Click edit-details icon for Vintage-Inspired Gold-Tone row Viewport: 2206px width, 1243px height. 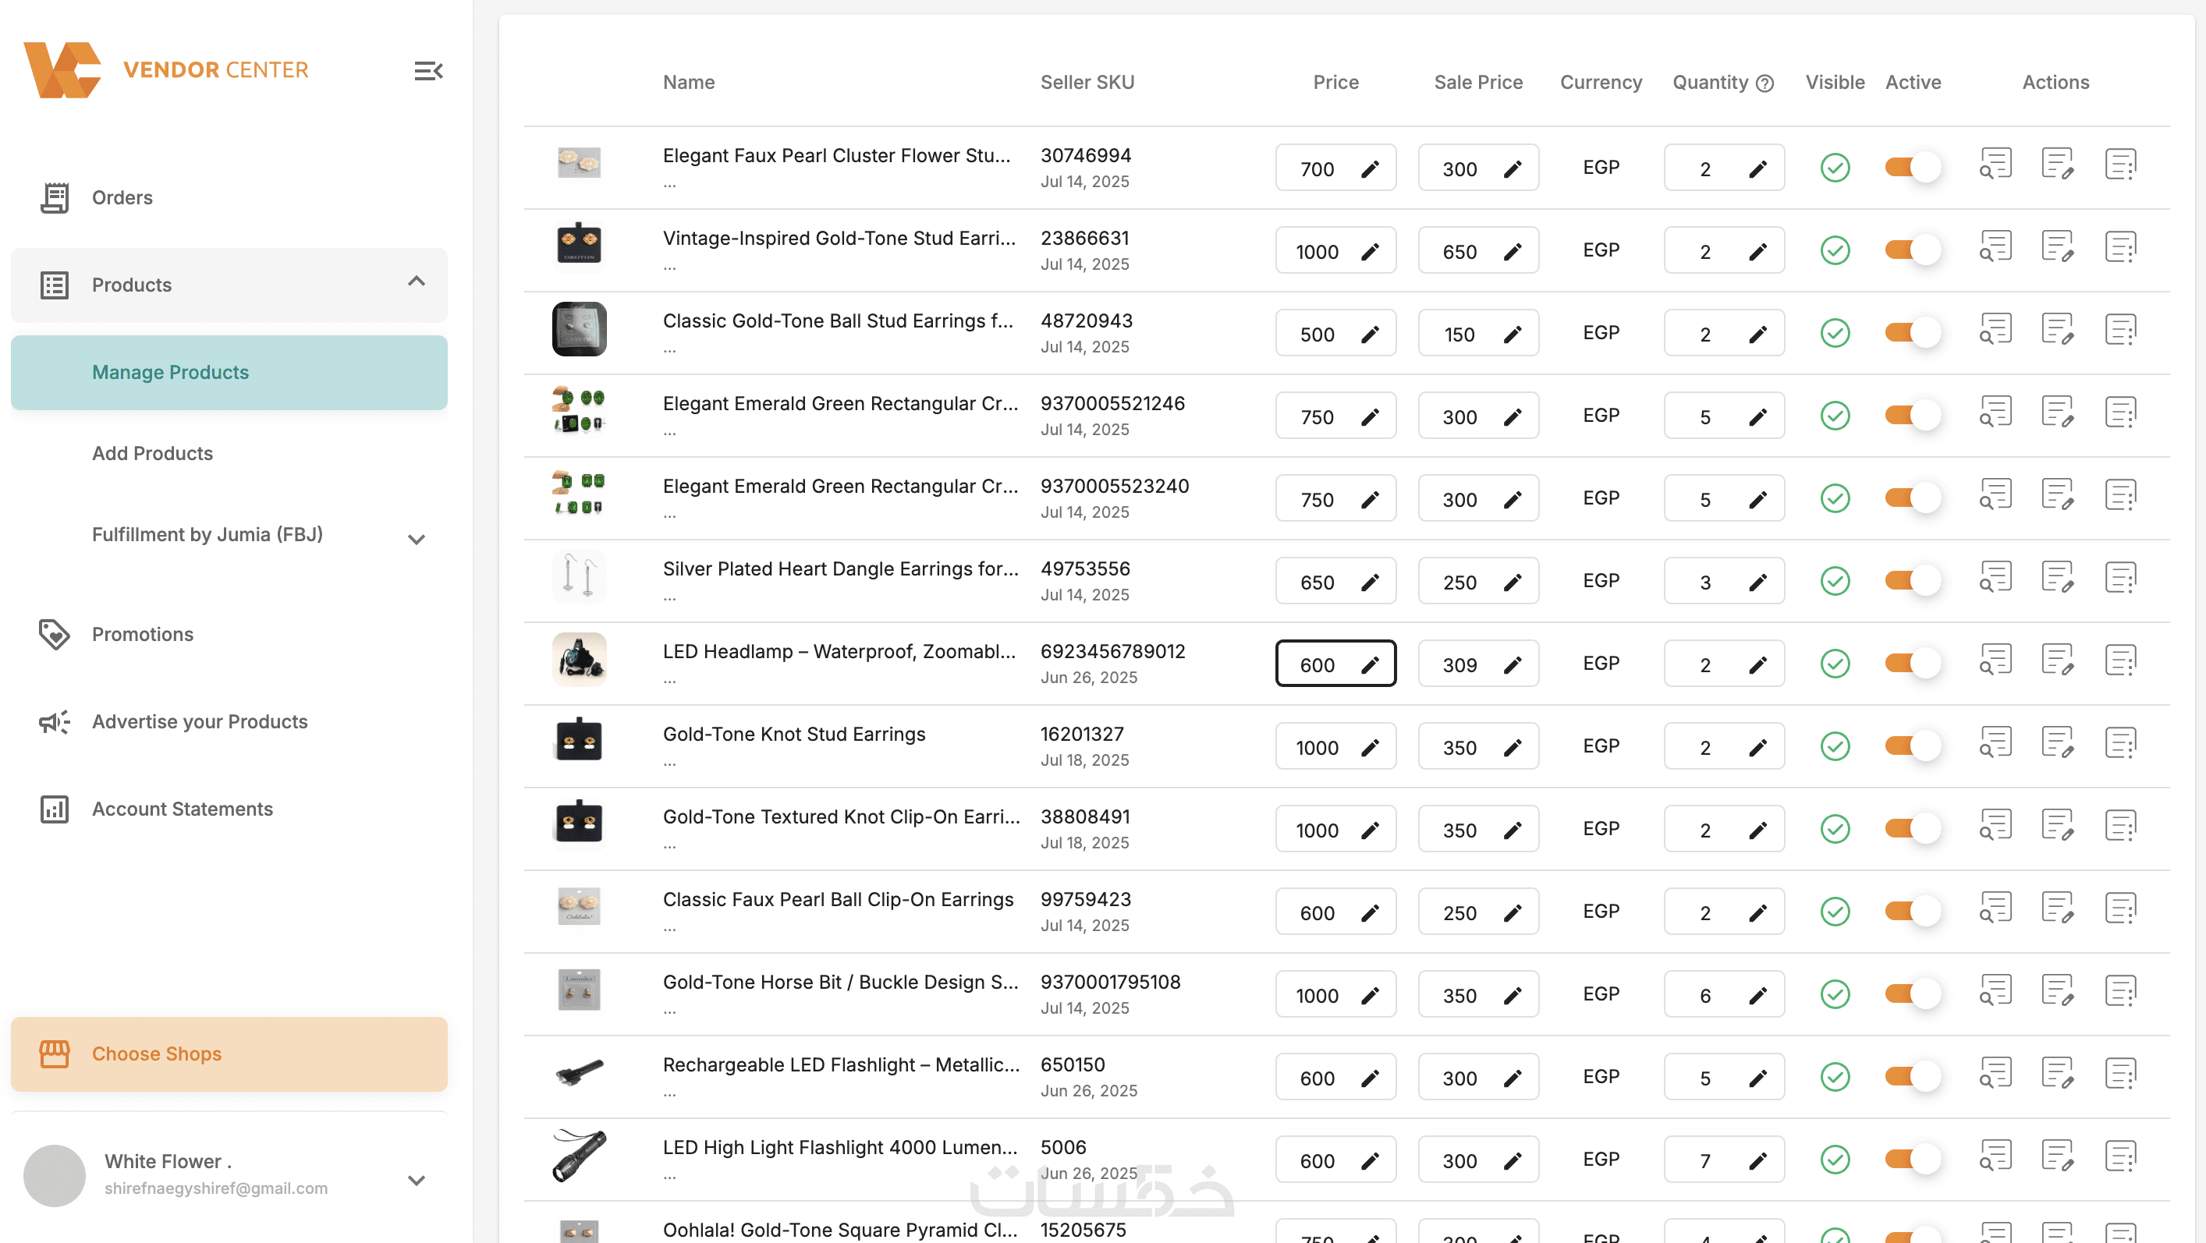pos(2057,247)
